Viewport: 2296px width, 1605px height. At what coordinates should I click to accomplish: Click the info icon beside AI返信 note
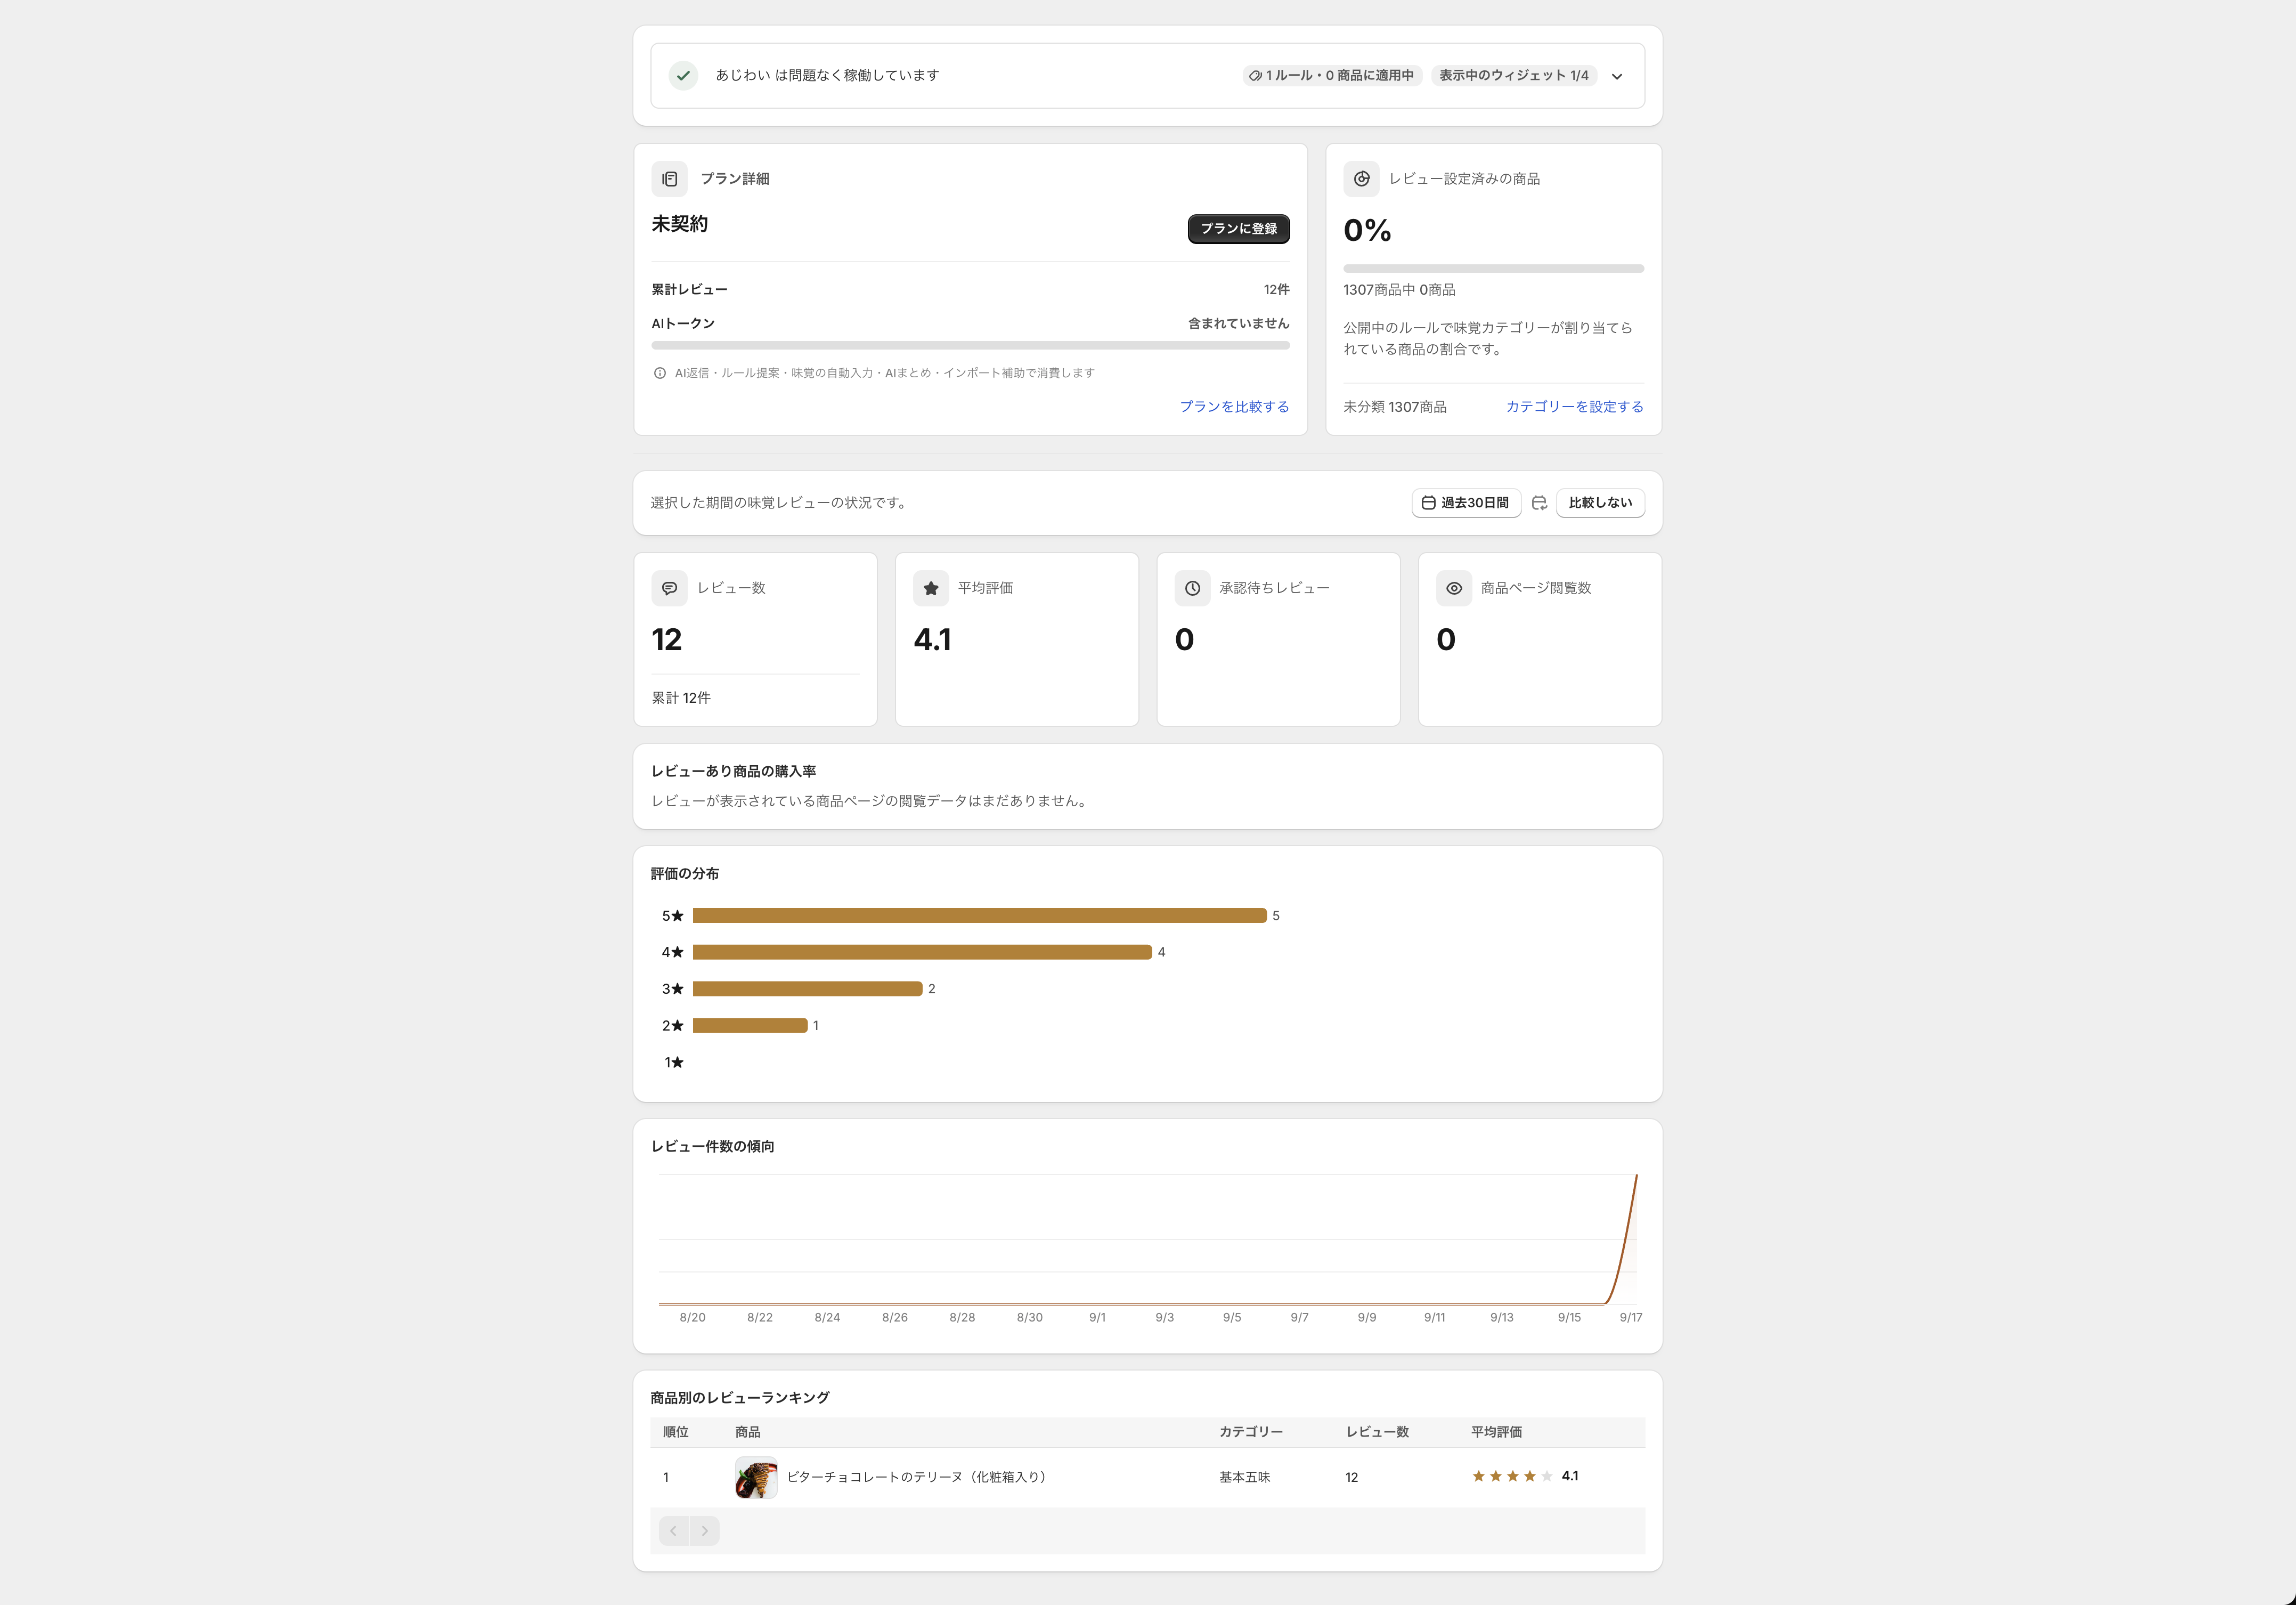[660, 373]
